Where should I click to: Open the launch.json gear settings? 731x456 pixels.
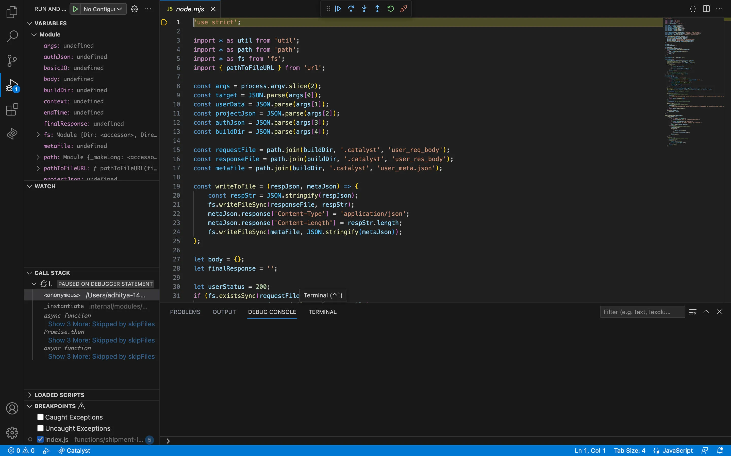click(x=135, y=9)
